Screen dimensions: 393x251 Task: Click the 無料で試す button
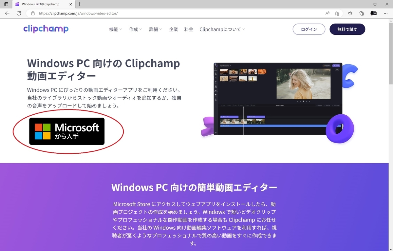[x=347, y=29]
